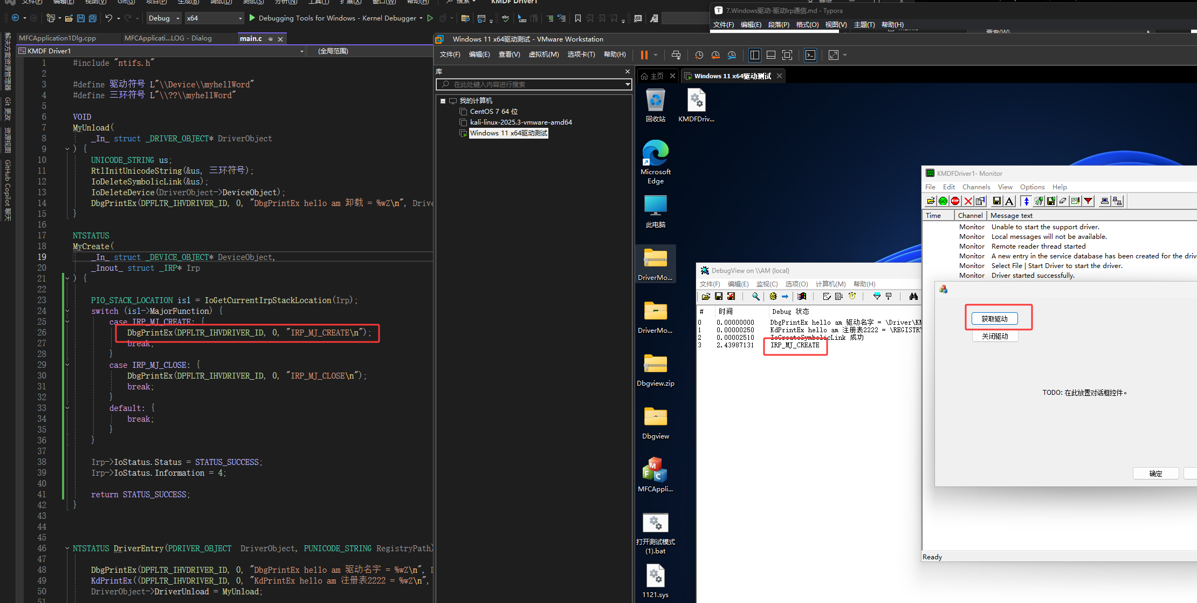
Task: Click the VMware library search field
Action: click(x=534, y=85)
